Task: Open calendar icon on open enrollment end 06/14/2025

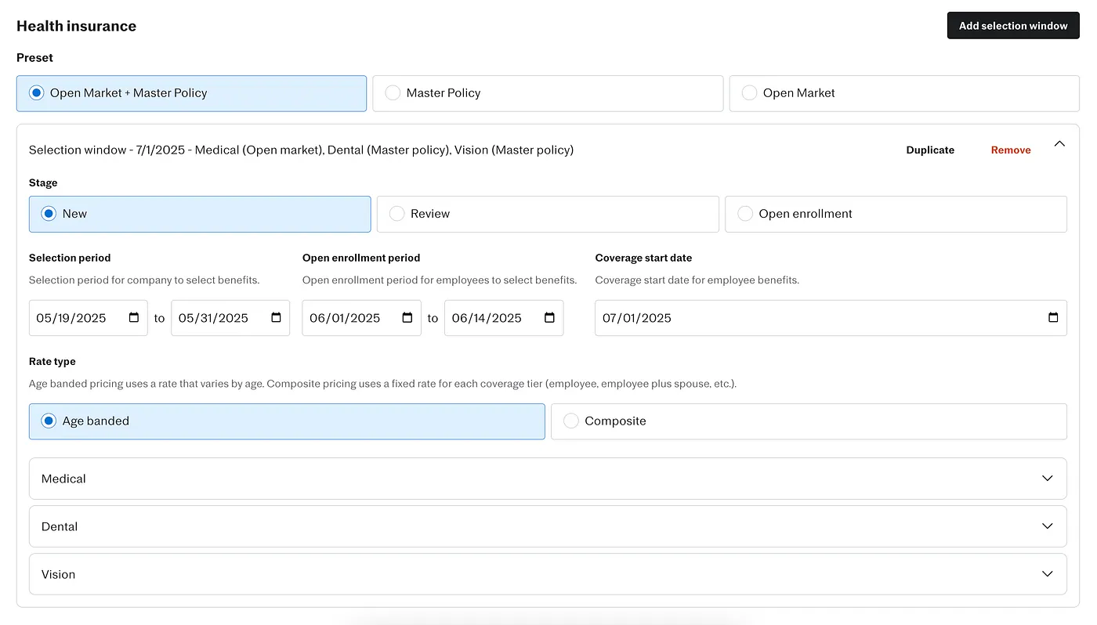Action: tap(549, 318)
